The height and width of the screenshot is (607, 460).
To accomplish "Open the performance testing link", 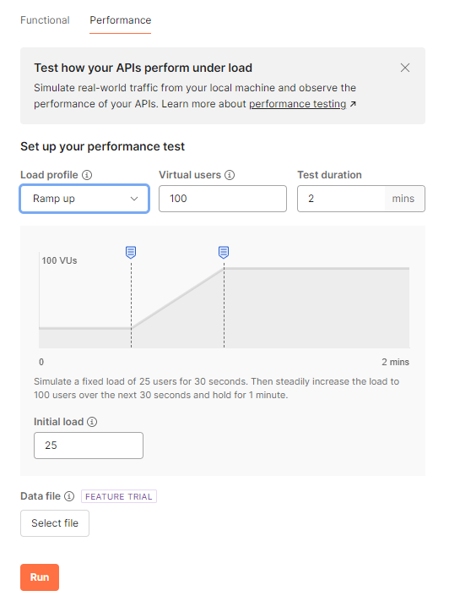I will (x=297, y=104).
